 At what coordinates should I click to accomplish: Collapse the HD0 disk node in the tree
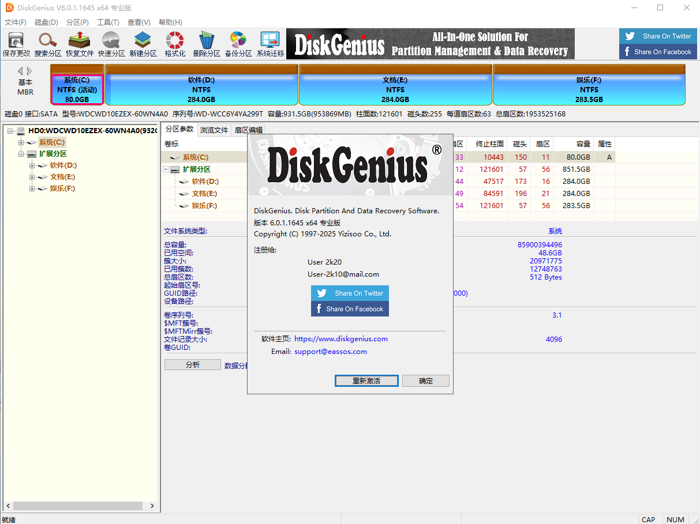10,131
